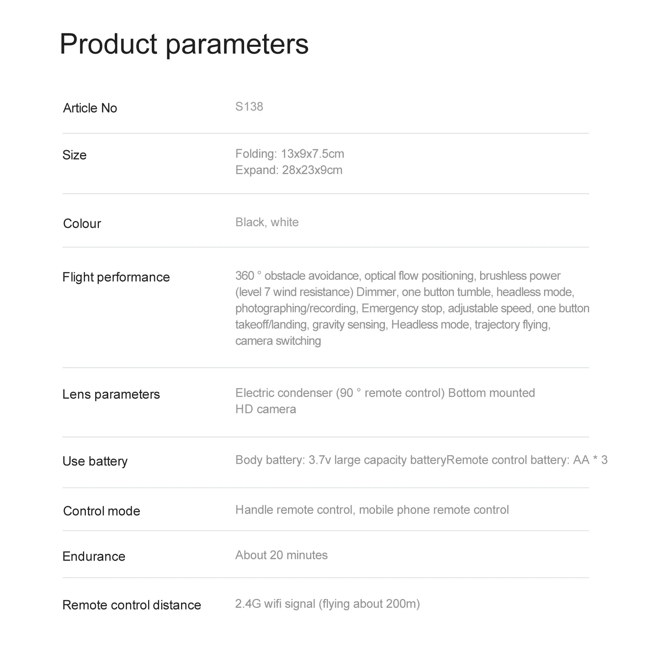Click the Expand: 28x23x9cm text
The image size is (651, 651).
pos(289,170)
